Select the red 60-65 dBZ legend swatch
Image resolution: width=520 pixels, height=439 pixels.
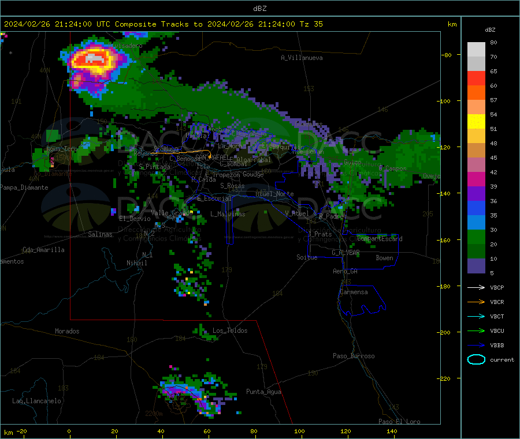click(x=476, y=78)
